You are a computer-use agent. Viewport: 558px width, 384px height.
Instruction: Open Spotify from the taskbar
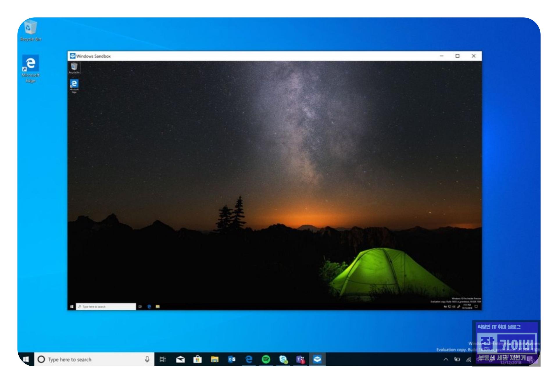tap(266, 360)
